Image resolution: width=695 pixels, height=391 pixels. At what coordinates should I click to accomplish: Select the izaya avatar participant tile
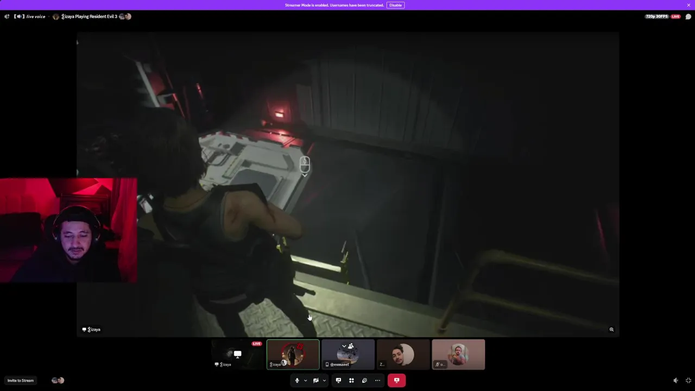point(293,354)
